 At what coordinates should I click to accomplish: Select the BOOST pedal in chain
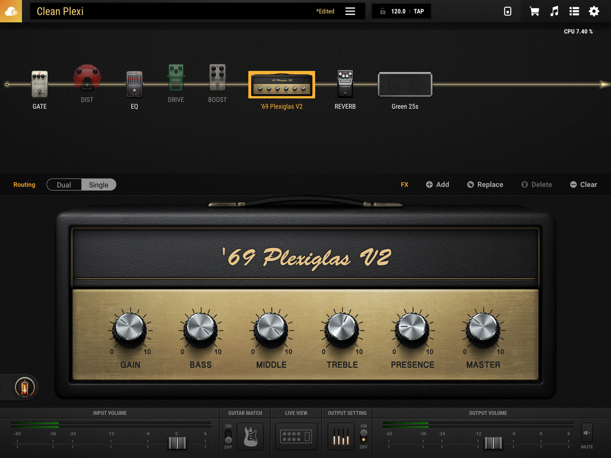[x=217, y=77]
